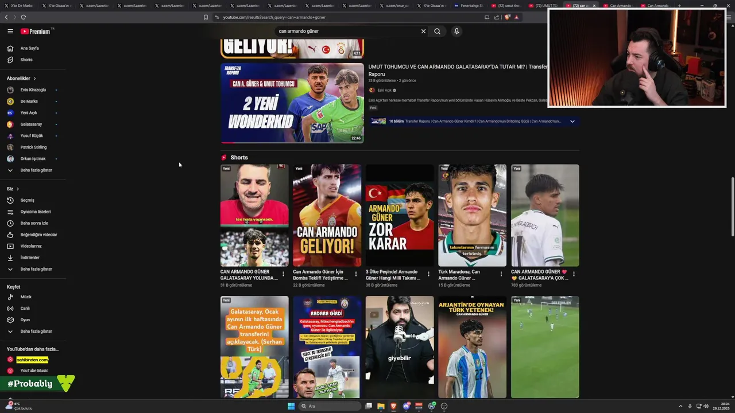The image size is (735, 413).
Task: Open options menu for CAN ARMANDO GÜNER GALATASARAY YOLUNDA short
Action: (x=283, y=274)
